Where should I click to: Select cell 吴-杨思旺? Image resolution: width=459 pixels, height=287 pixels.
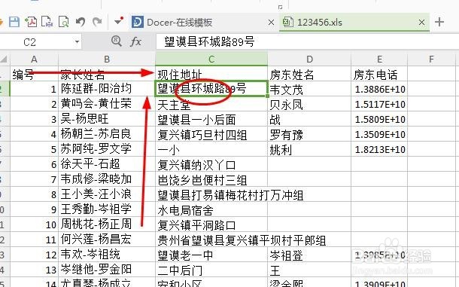pos(107,119)
